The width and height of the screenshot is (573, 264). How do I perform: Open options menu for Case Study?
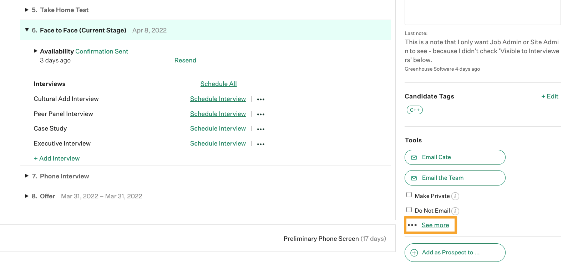click(x=261, y=129)
